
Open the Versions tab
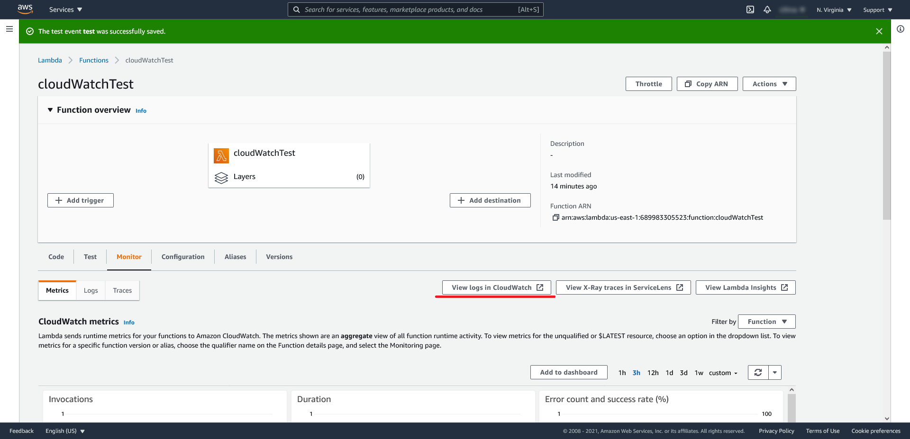pos(279,257)
